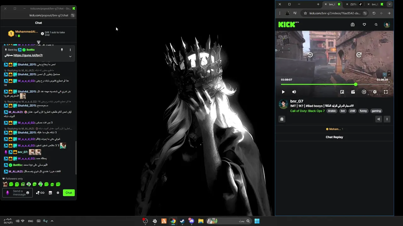This screenshot has height=226, width=403.
Task: Open new browser tab with plus button
Action: coord(318,4)
